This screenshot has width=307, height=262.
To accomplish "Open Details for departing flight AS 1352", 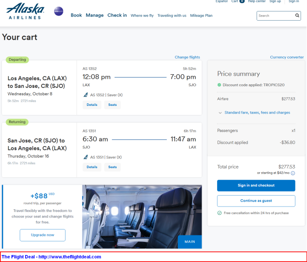I will tap(92, 105).
